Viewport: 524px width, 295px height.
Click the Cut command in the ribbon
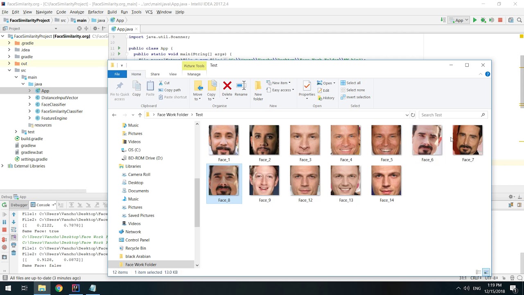coord(164,83)
